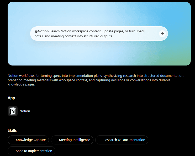Click the @Notion mention in the prompt

pos(41,31)
